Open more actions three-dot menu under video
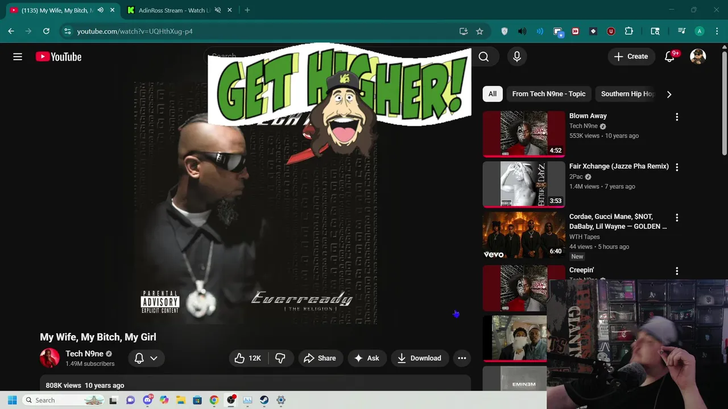 coord(462,358)
